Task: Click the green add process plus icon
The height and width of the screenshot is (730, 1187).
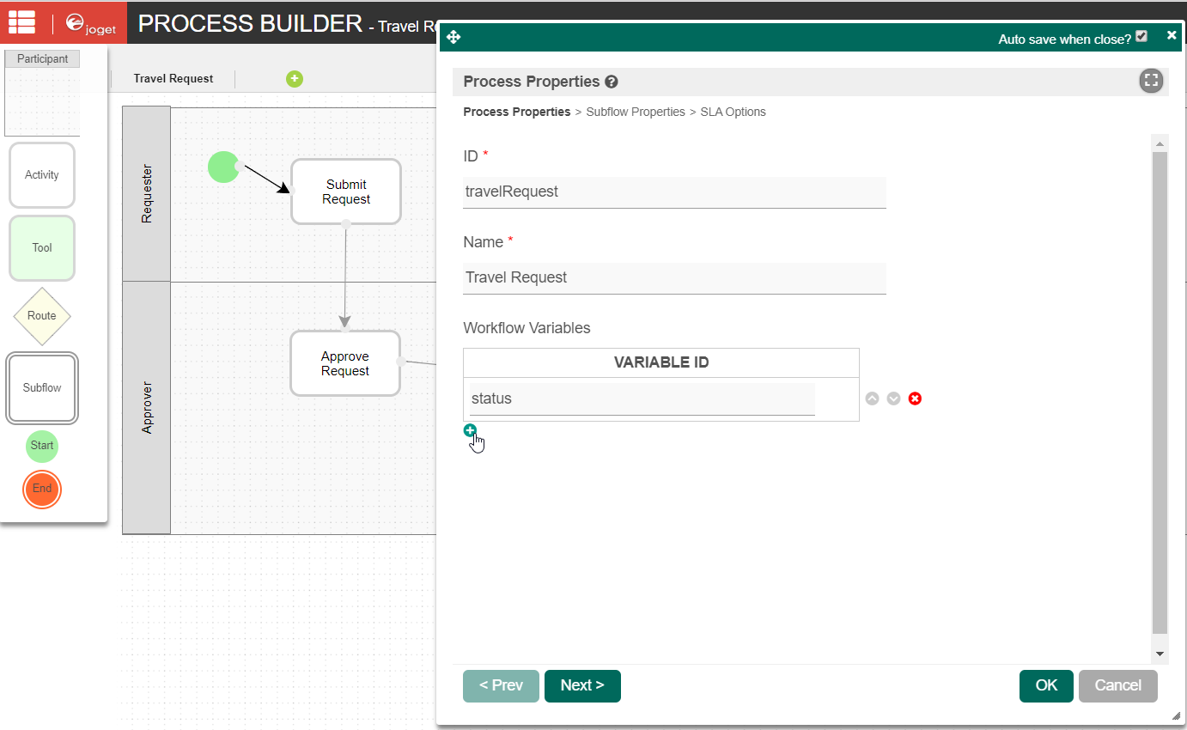Action: tap(295, 79)
